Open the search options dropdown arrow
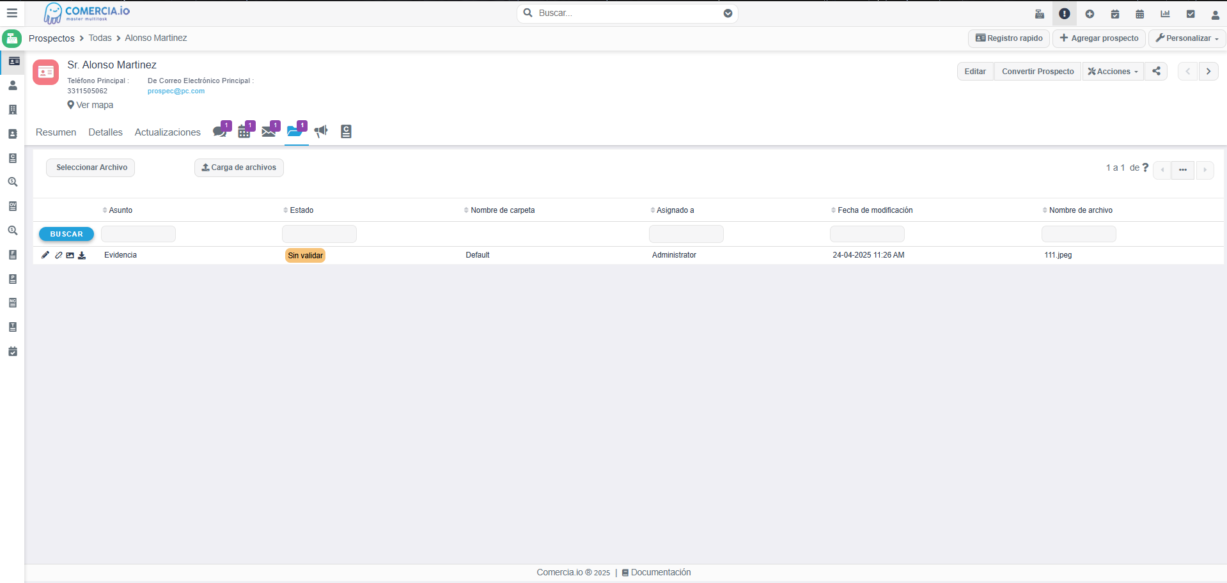Screen dimensions: 1227x583 click(728, 13)
